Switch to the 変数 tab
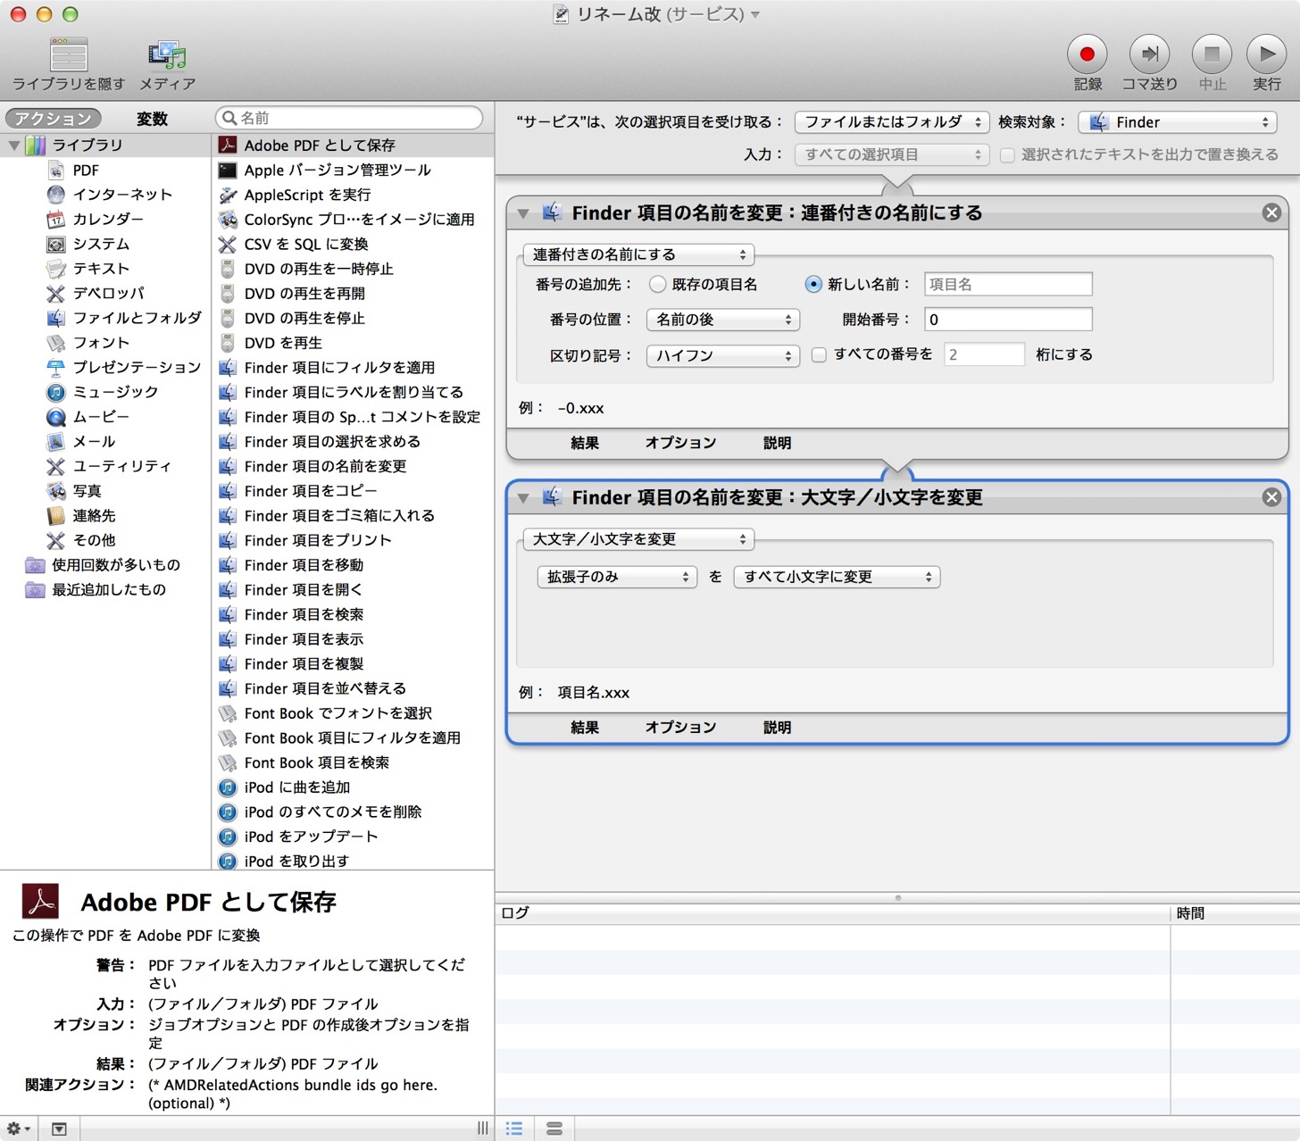The width and height of the screenshot is (1300, 1141). click(x=153, y=119)
